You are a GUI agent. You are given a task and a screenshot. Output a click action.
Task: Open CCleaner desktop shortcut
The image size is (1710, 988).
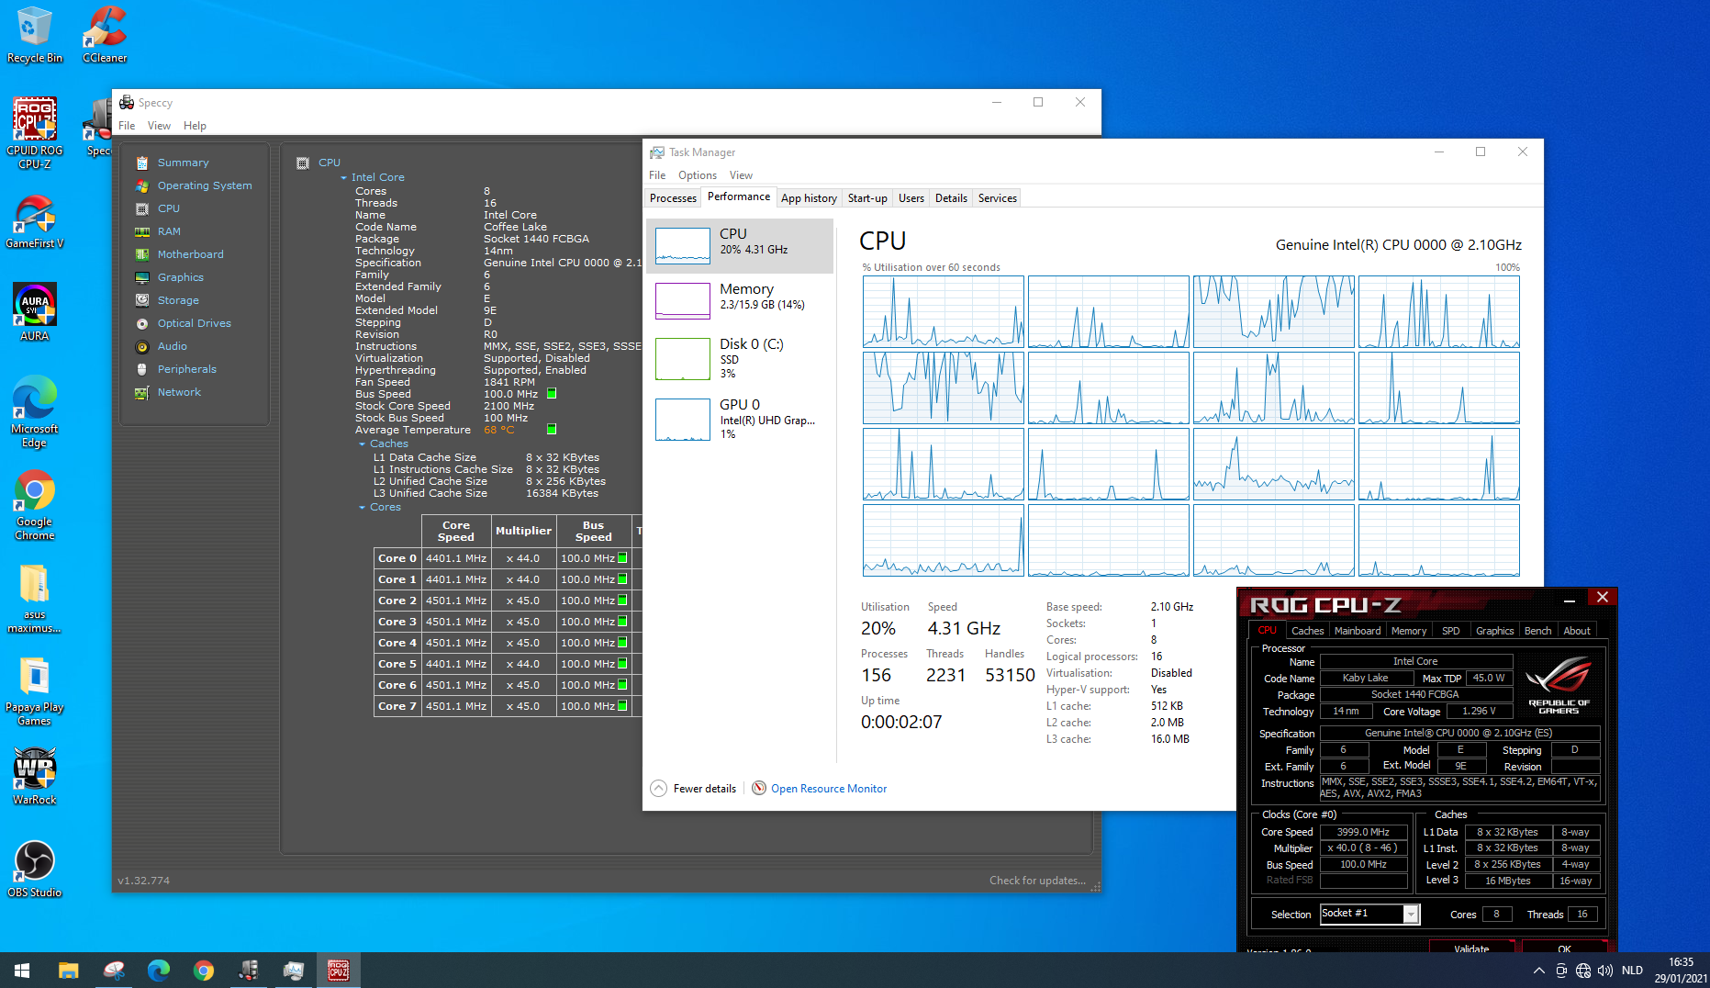click(105, 35)
